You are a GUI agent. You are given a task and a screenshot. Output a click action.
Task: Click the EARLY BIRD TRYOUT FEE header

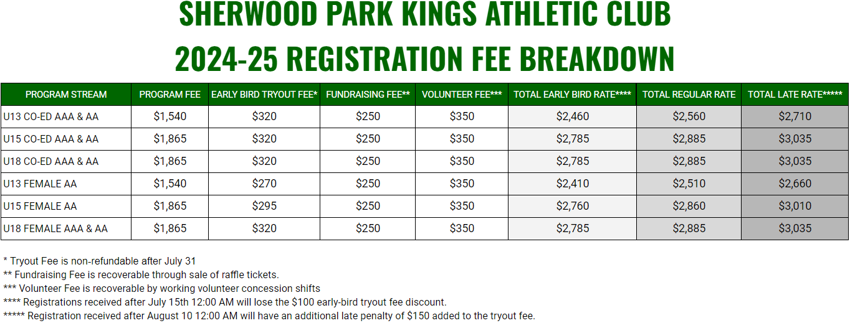(x=264, y=95)
